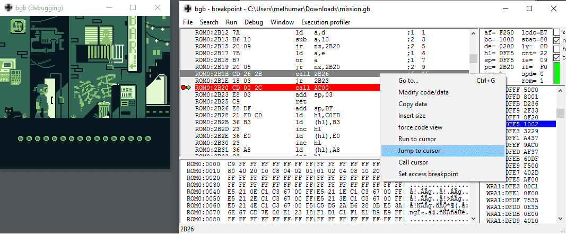Open the Debug menu

(254, 22)
